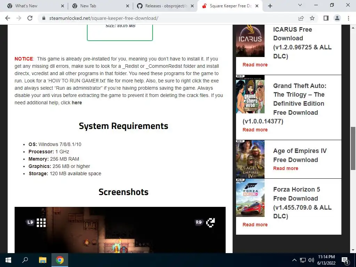Open network status tray icon
The image size is (356, 267).
303,260
